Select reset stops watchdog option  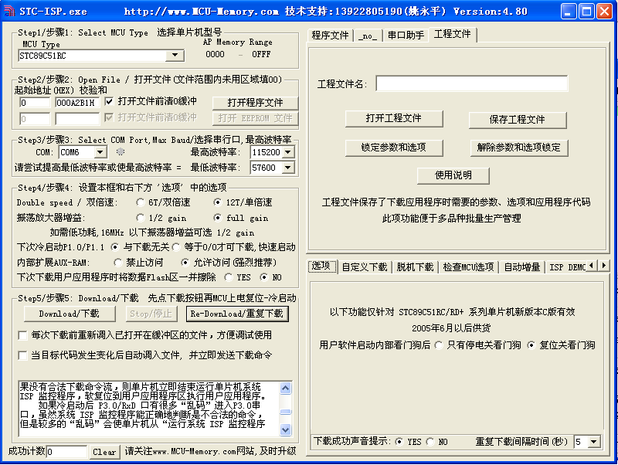point(531,345)
